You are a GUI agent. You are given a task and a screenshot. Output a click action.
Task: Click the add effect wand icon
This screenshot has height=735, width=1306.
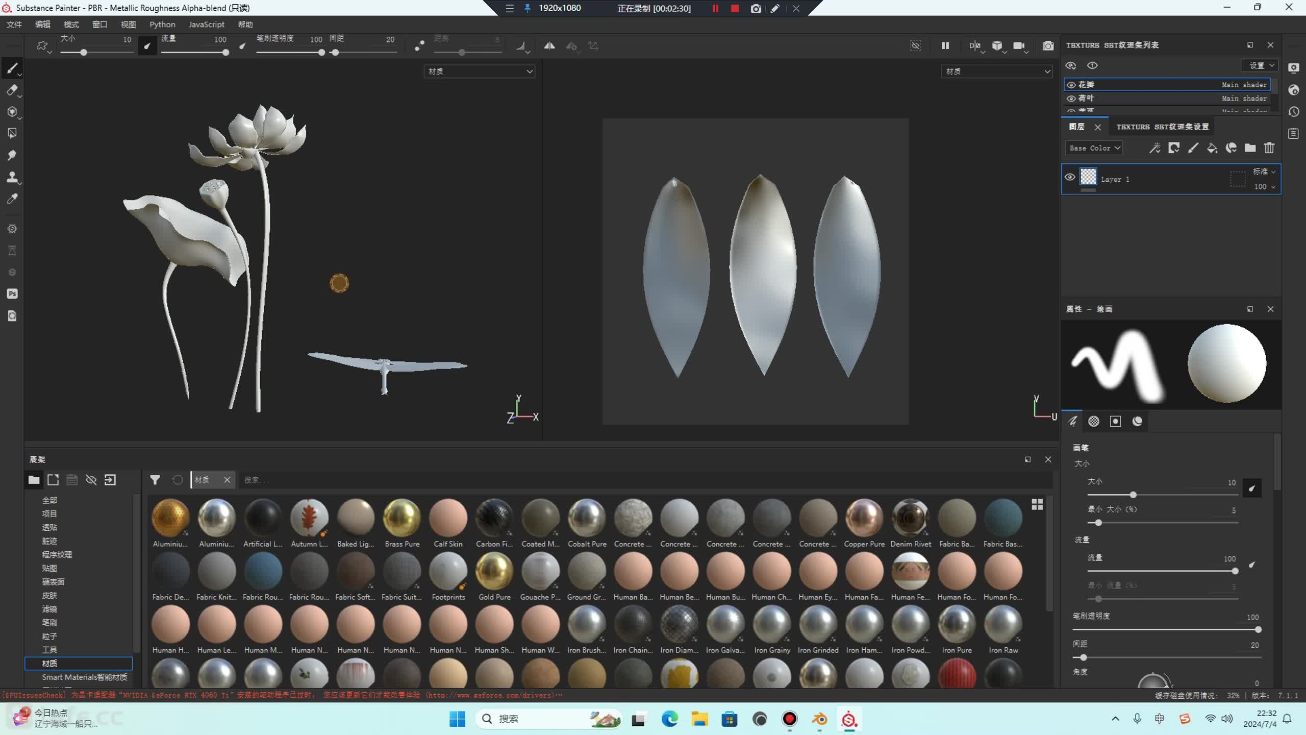[1154, 148]
